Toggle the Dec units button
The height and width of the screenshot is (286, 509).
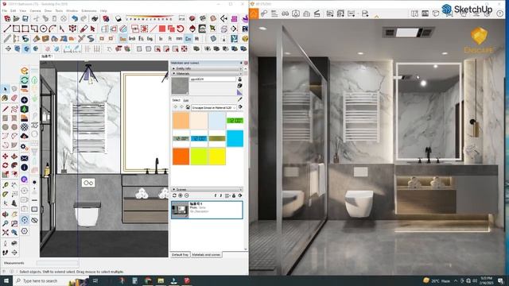[122, 39]
